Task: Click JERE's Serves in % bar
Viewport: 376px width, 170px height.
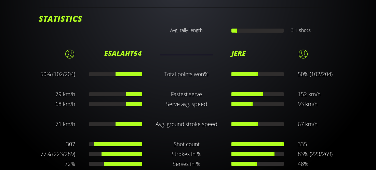Action: point(257,164)
